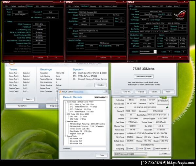196x166 pixels.
Task: Click OK in the processor CPU-Z window
Action: click(x=180, y=57)
